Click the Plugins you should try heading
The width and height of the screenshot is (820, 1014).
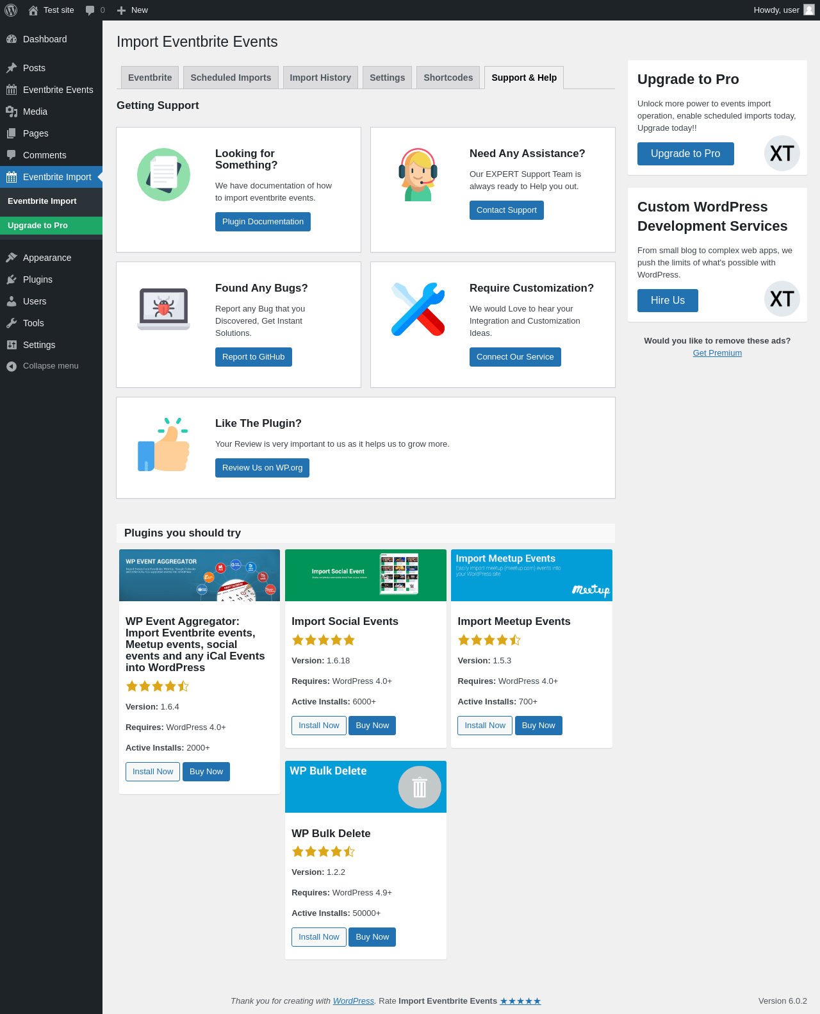point(183,533)
